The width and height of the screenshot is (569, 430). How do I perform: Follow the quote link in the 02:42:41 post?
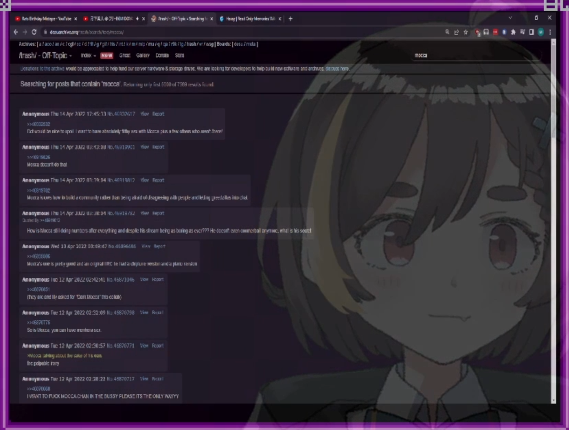click(x=38, y=289)
